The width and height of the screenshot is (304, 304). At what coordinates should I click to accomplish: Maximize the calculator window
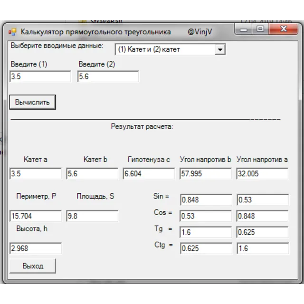coord(260,29)
